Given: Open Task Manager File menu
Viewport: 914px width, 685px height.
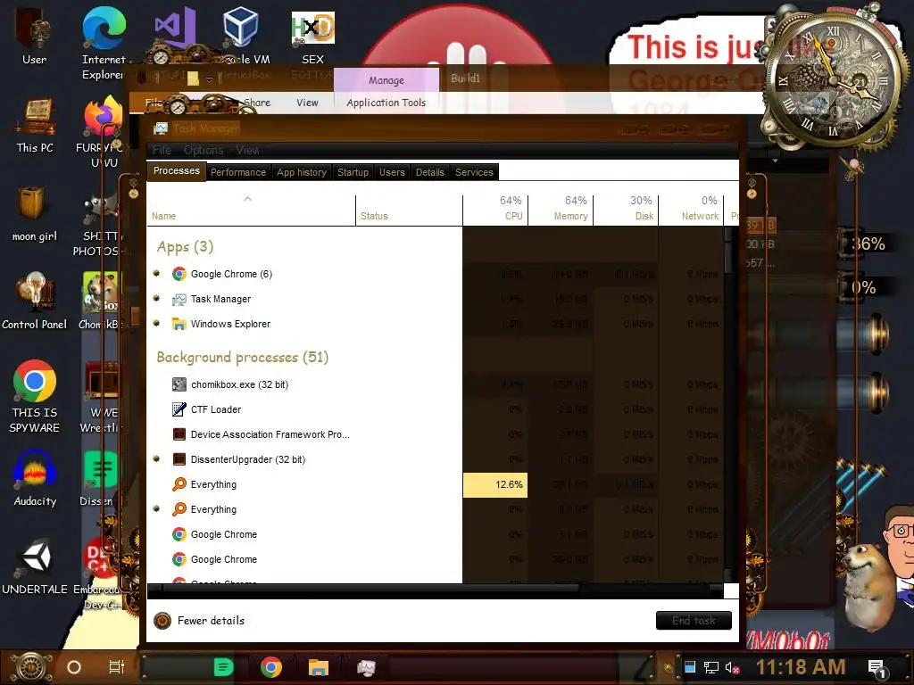Looking at the screenshot, I should (x=162, y=150).
